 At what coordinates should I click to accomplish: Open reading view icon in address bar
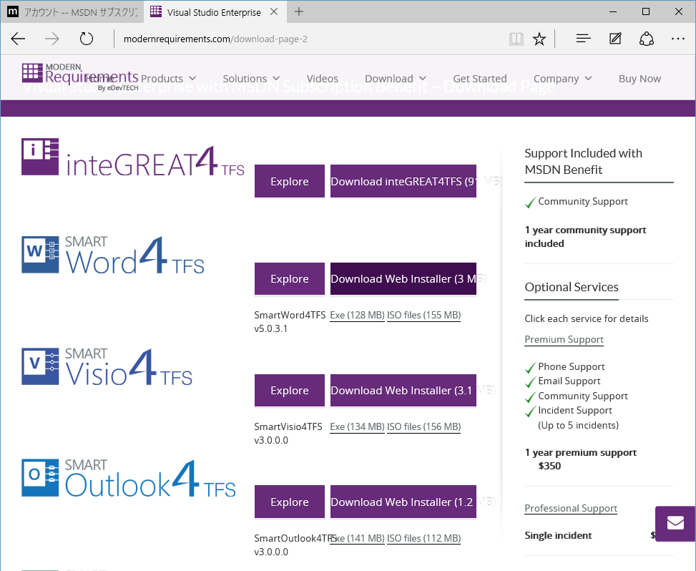(x=516, y=39)
